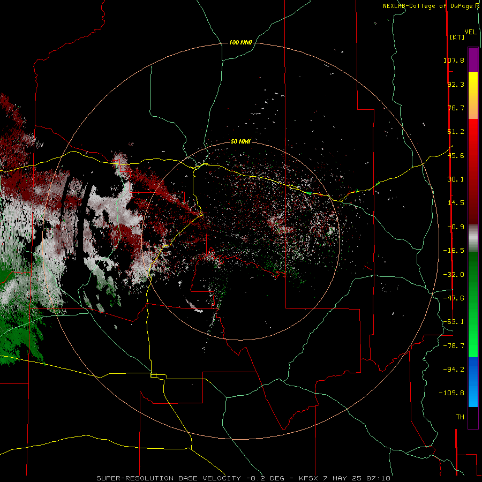The width and height of the screenshot is (482, 482).
Task: Click the 76.7 velocity legend value
Action: click(456, 108)
